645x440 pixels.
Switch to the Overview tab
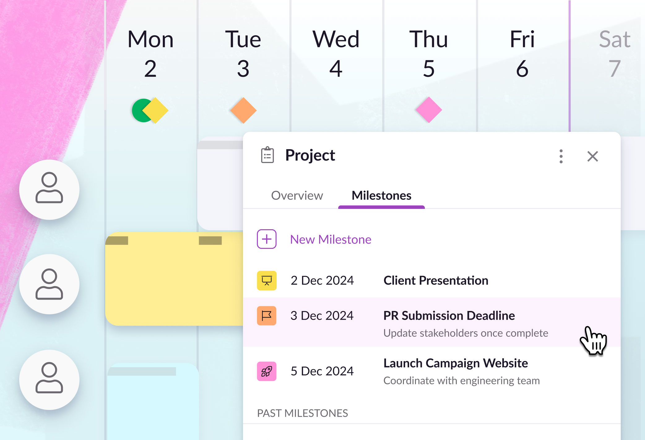pos(297,196)
